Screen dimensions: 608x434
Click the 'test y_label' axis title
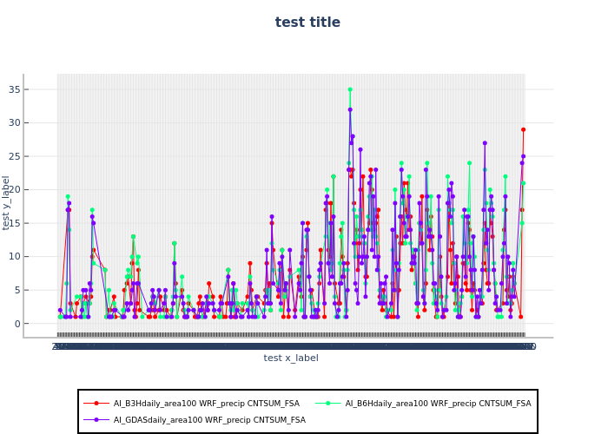[x=7, y=202]
